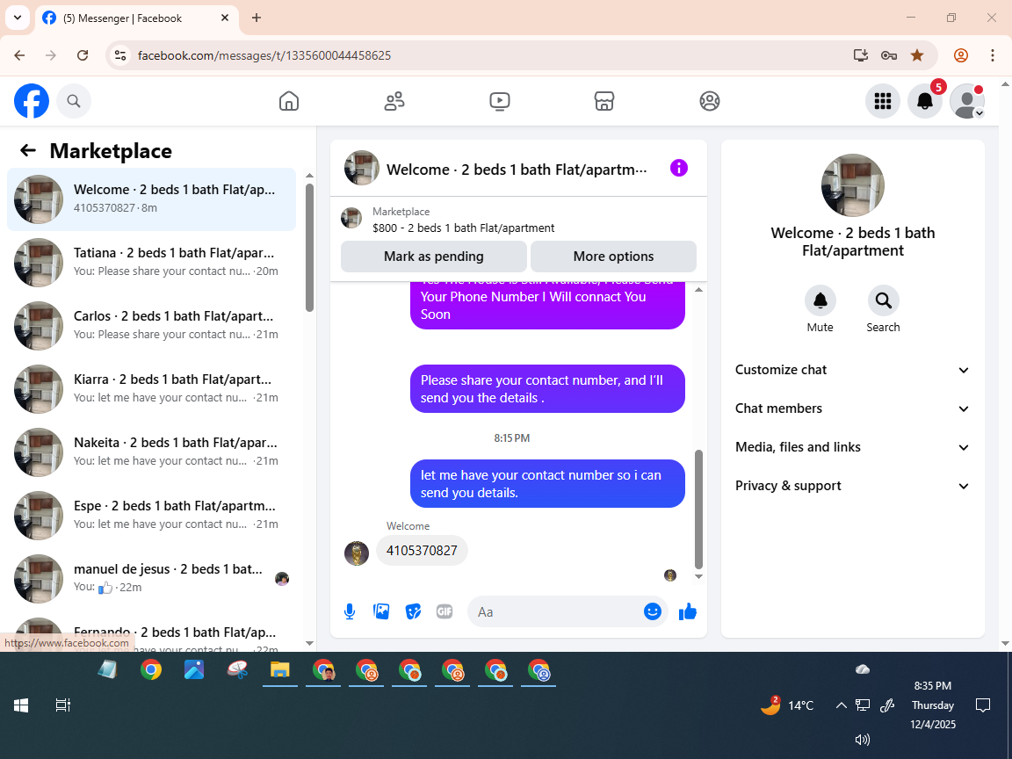Click the Facebook search magnifier icon
Image resolution: width=1012 pixels, height=759 pixels.
pos(74,101)
